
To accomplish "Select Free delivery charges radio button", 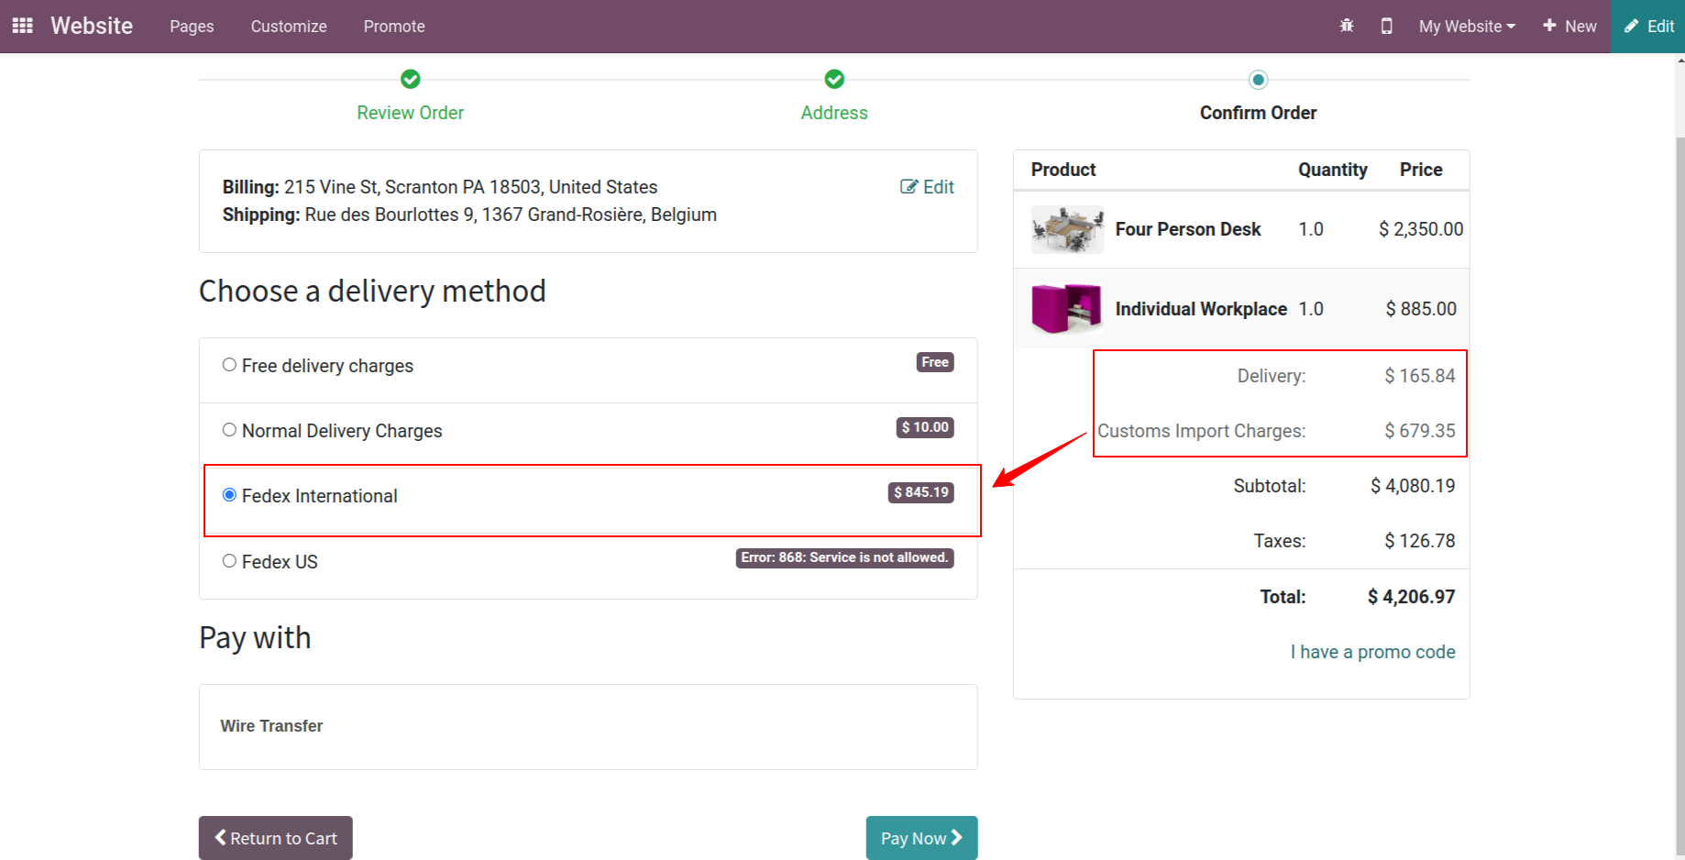I will (x=229, y=365).
